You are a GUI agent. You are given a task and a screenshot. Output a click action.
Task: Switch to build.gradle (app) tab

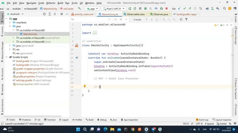pos(186,14)
